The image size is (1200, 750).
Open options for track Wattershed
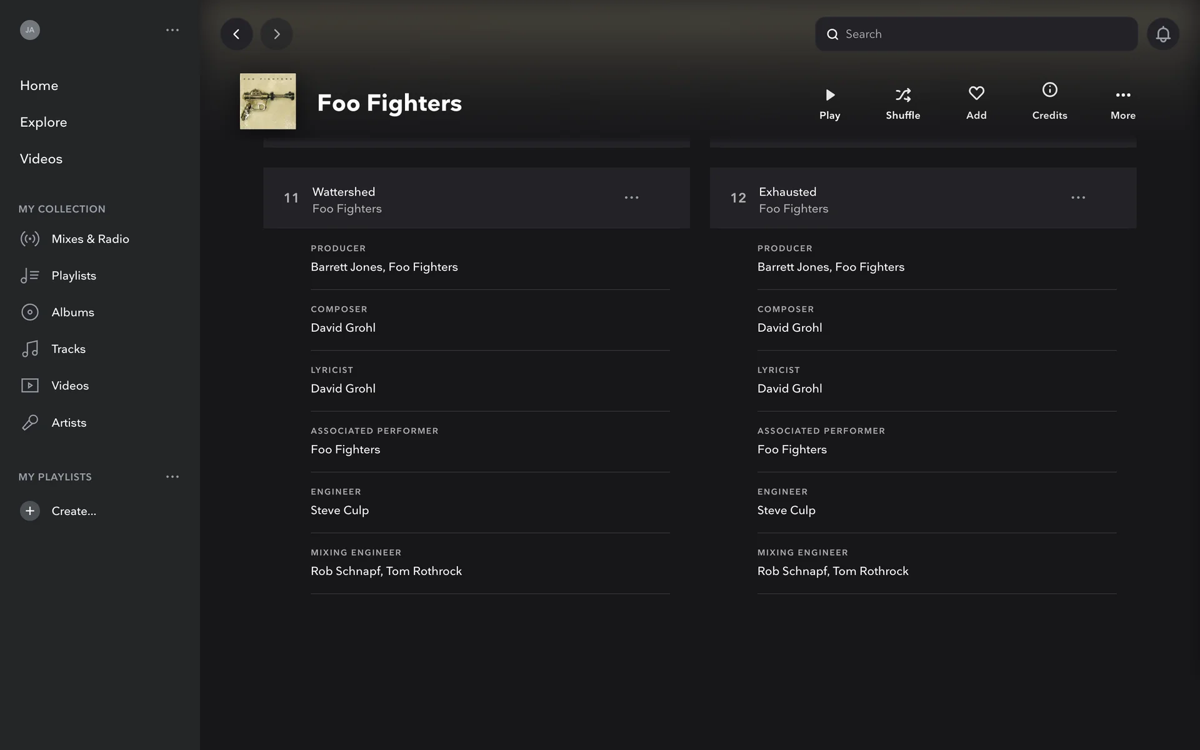point(631,197)
